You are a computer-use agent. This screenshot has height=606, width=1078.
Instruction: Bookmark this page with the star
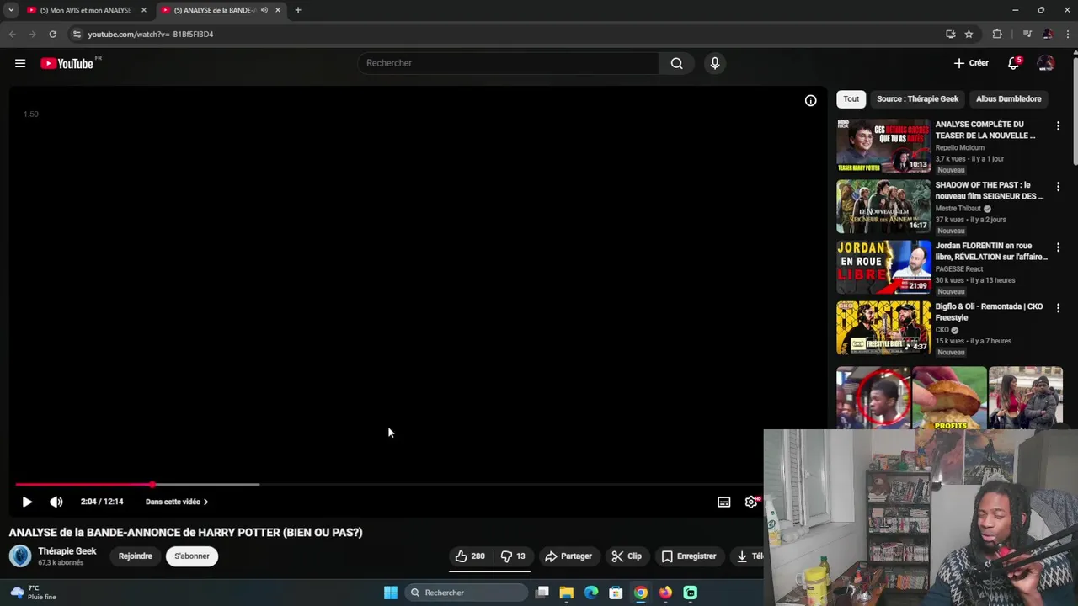(969, 34)
